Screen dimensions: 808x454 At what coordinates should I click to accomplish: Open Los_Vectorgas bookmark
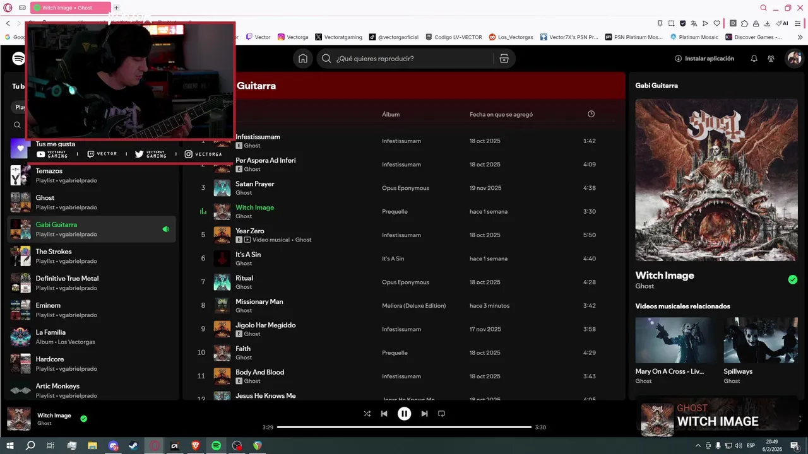tap(511, 37)
